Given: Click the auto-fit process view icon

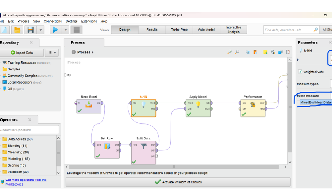Looking at the screenshot, I should pos(288,52).
